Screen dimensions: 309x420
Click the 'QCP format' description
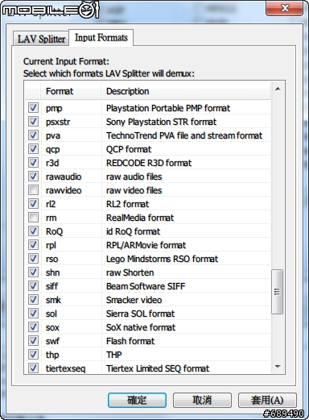pos(129,149)
